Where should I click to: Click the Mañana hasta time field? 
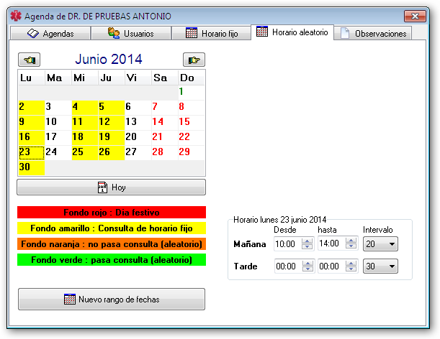[331, 245]
